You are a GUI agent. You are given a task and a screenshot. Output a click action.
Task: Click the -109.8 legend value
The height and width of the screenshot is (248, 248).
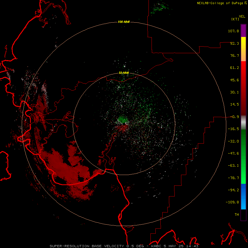pyautogui.click(x=232, y=202)
